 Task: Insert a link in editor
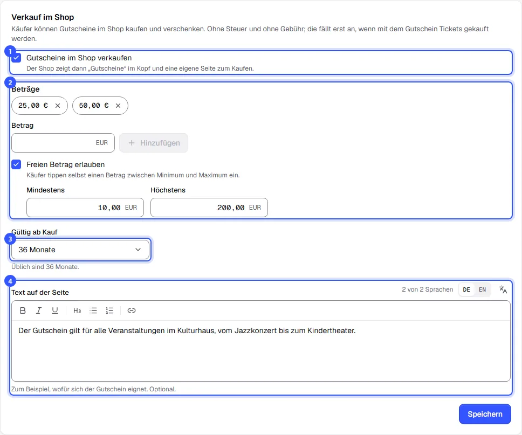click(132, 310)
